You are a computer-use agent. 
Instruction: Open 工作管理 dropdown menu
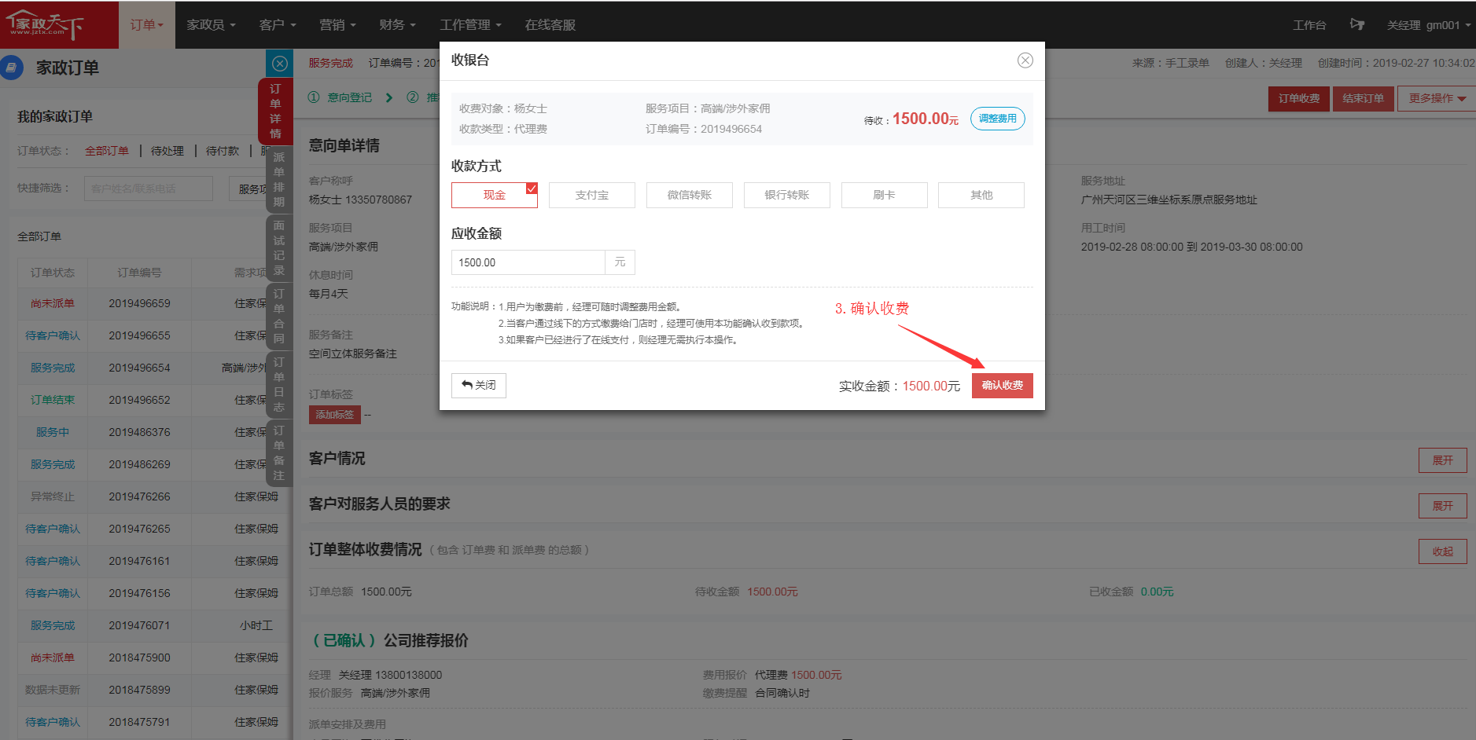470,25
